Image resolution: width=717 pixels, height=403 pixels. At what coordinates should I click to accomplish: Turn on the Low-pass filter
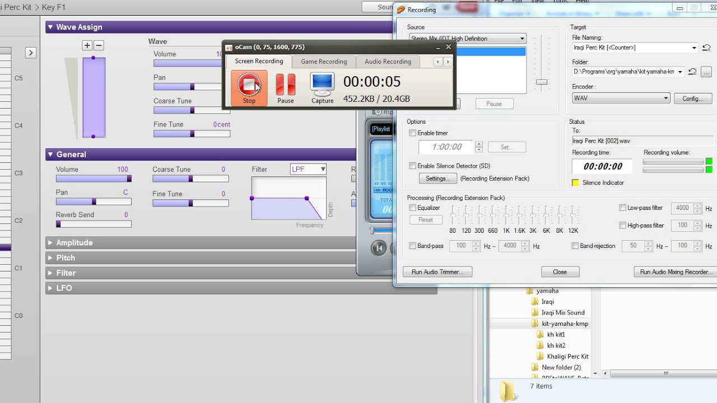622,208
